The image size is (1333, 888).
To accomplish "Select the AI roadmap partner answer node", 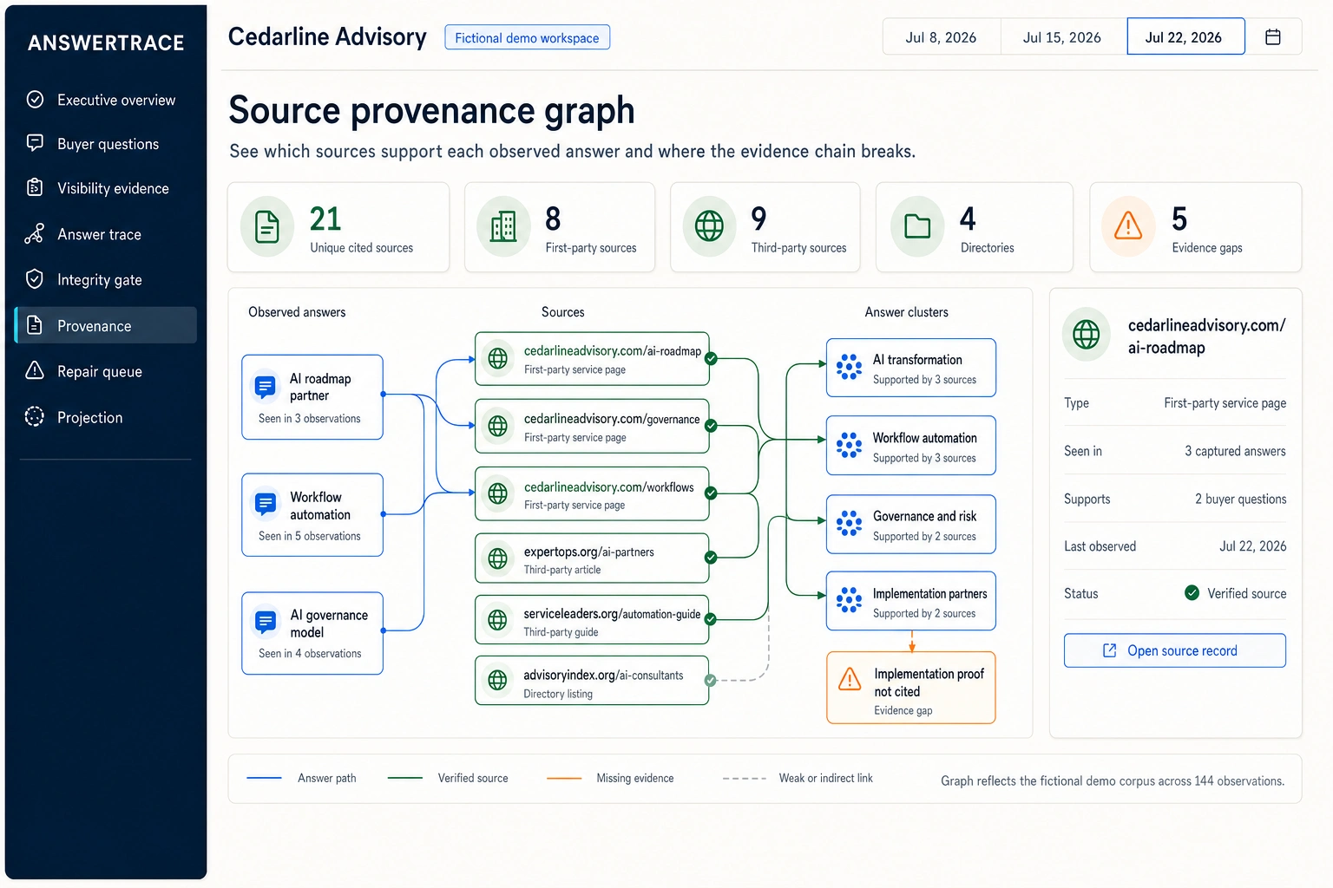I will click(x=312, y=397).
